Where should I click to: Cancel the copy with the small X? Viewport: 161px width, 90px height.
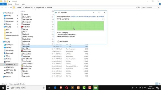(103, 19)
